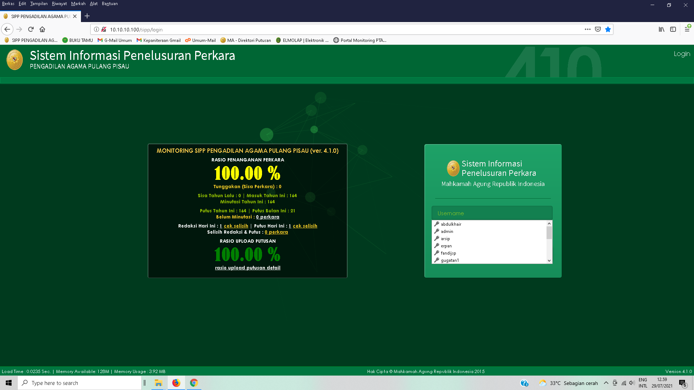Screen dimensions: 694x390
Task: Open the Firefox hamburger application menu
Action: [x=687, y=29]
